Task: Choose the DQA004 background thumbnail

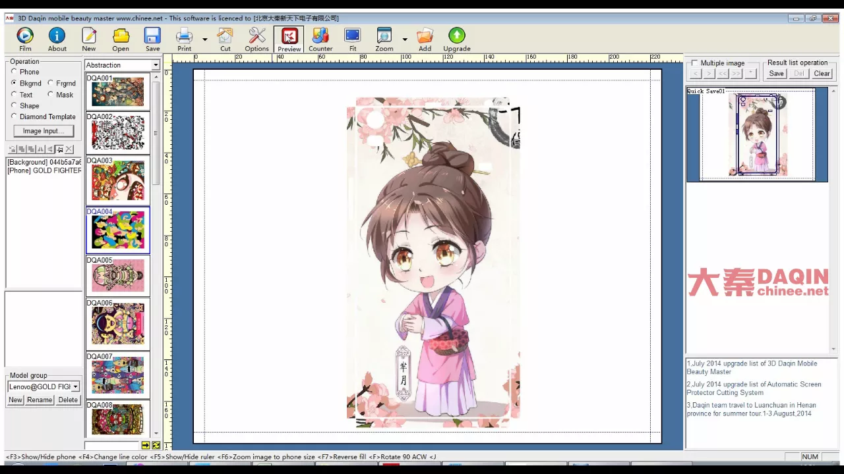Action: coord(118,230)
